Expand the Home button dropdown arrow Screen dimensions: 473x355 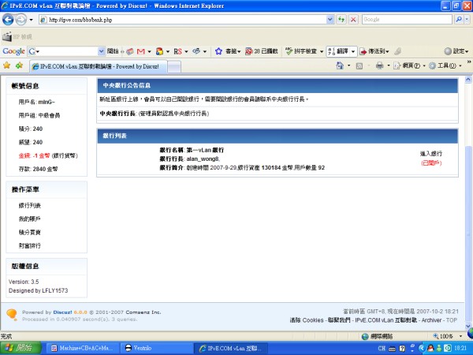point(348,65)
